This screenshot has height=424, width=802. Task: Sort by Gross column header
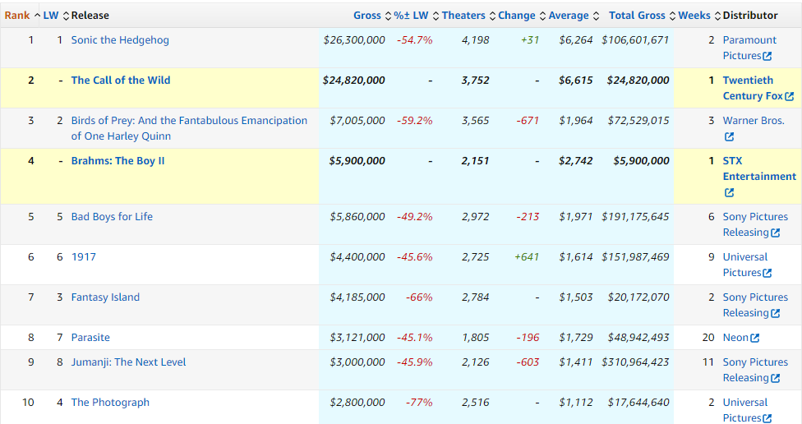366,16
